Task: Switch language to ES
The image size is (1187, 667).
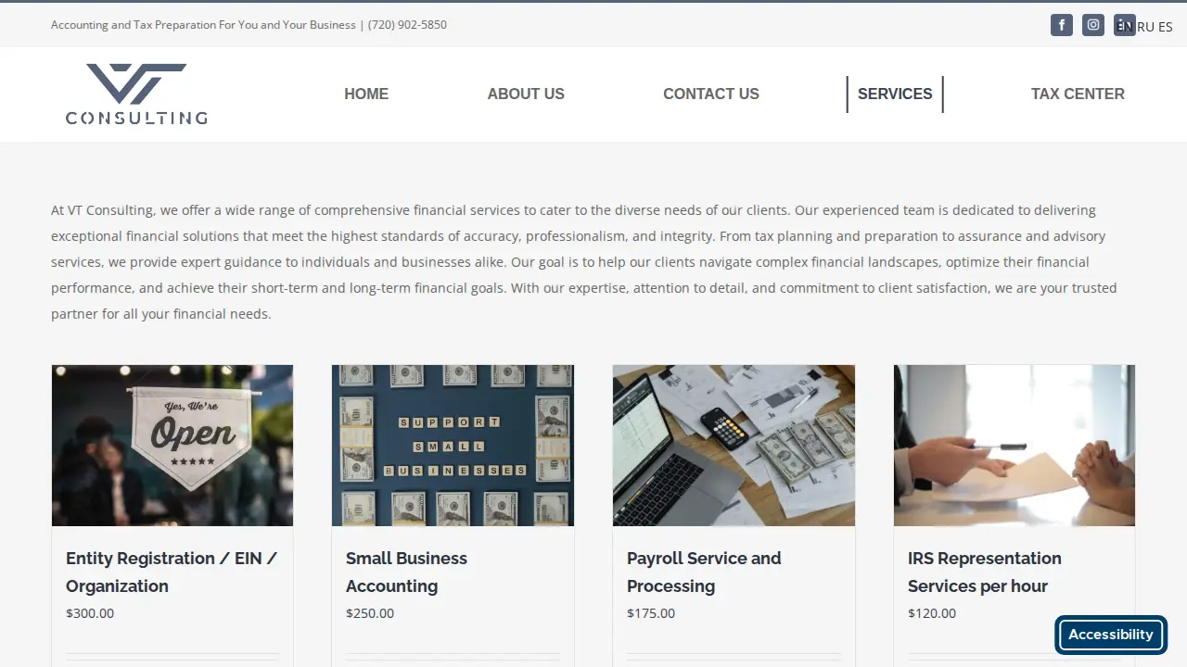Action: click(x=1166, y=27)
